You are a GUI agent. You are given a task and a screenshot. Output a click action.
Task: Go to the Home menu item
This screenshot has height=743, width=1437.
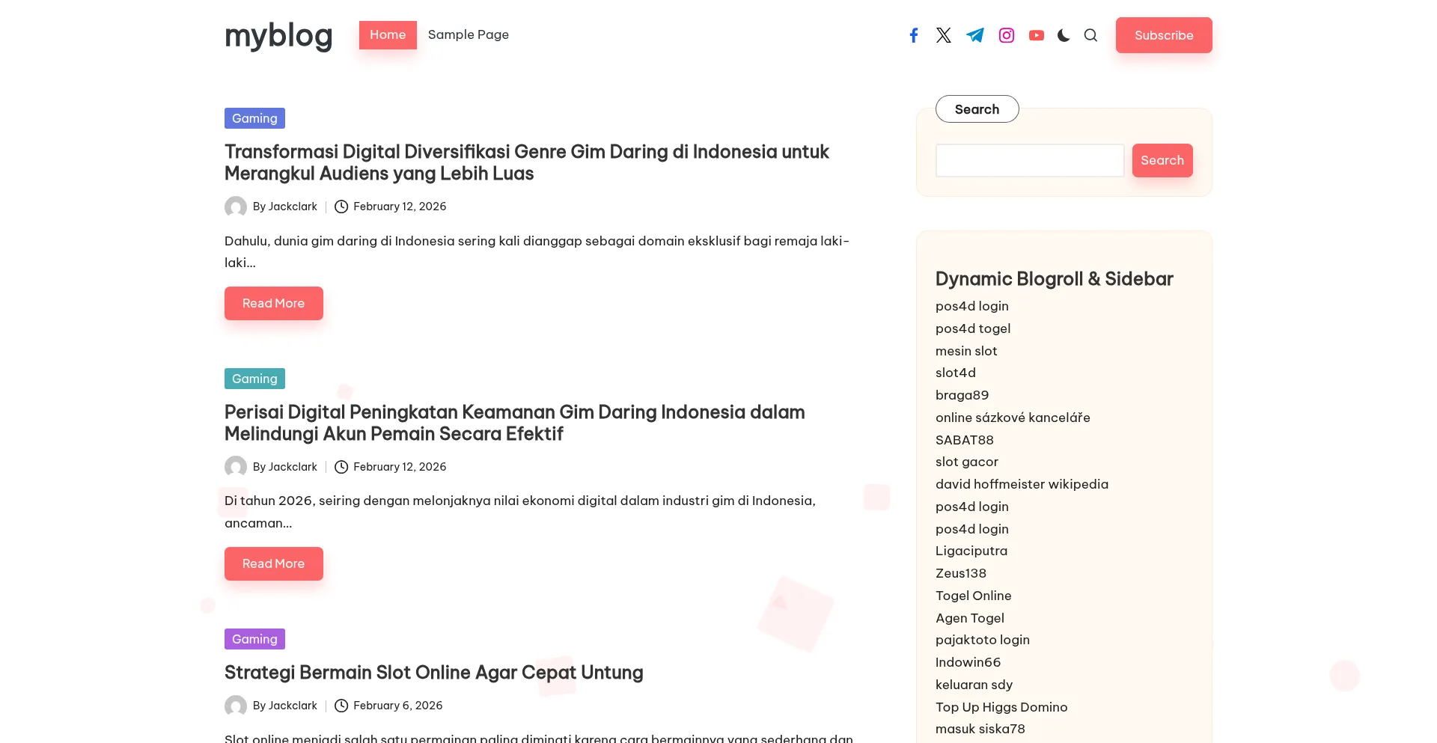(x=388, y=35)
